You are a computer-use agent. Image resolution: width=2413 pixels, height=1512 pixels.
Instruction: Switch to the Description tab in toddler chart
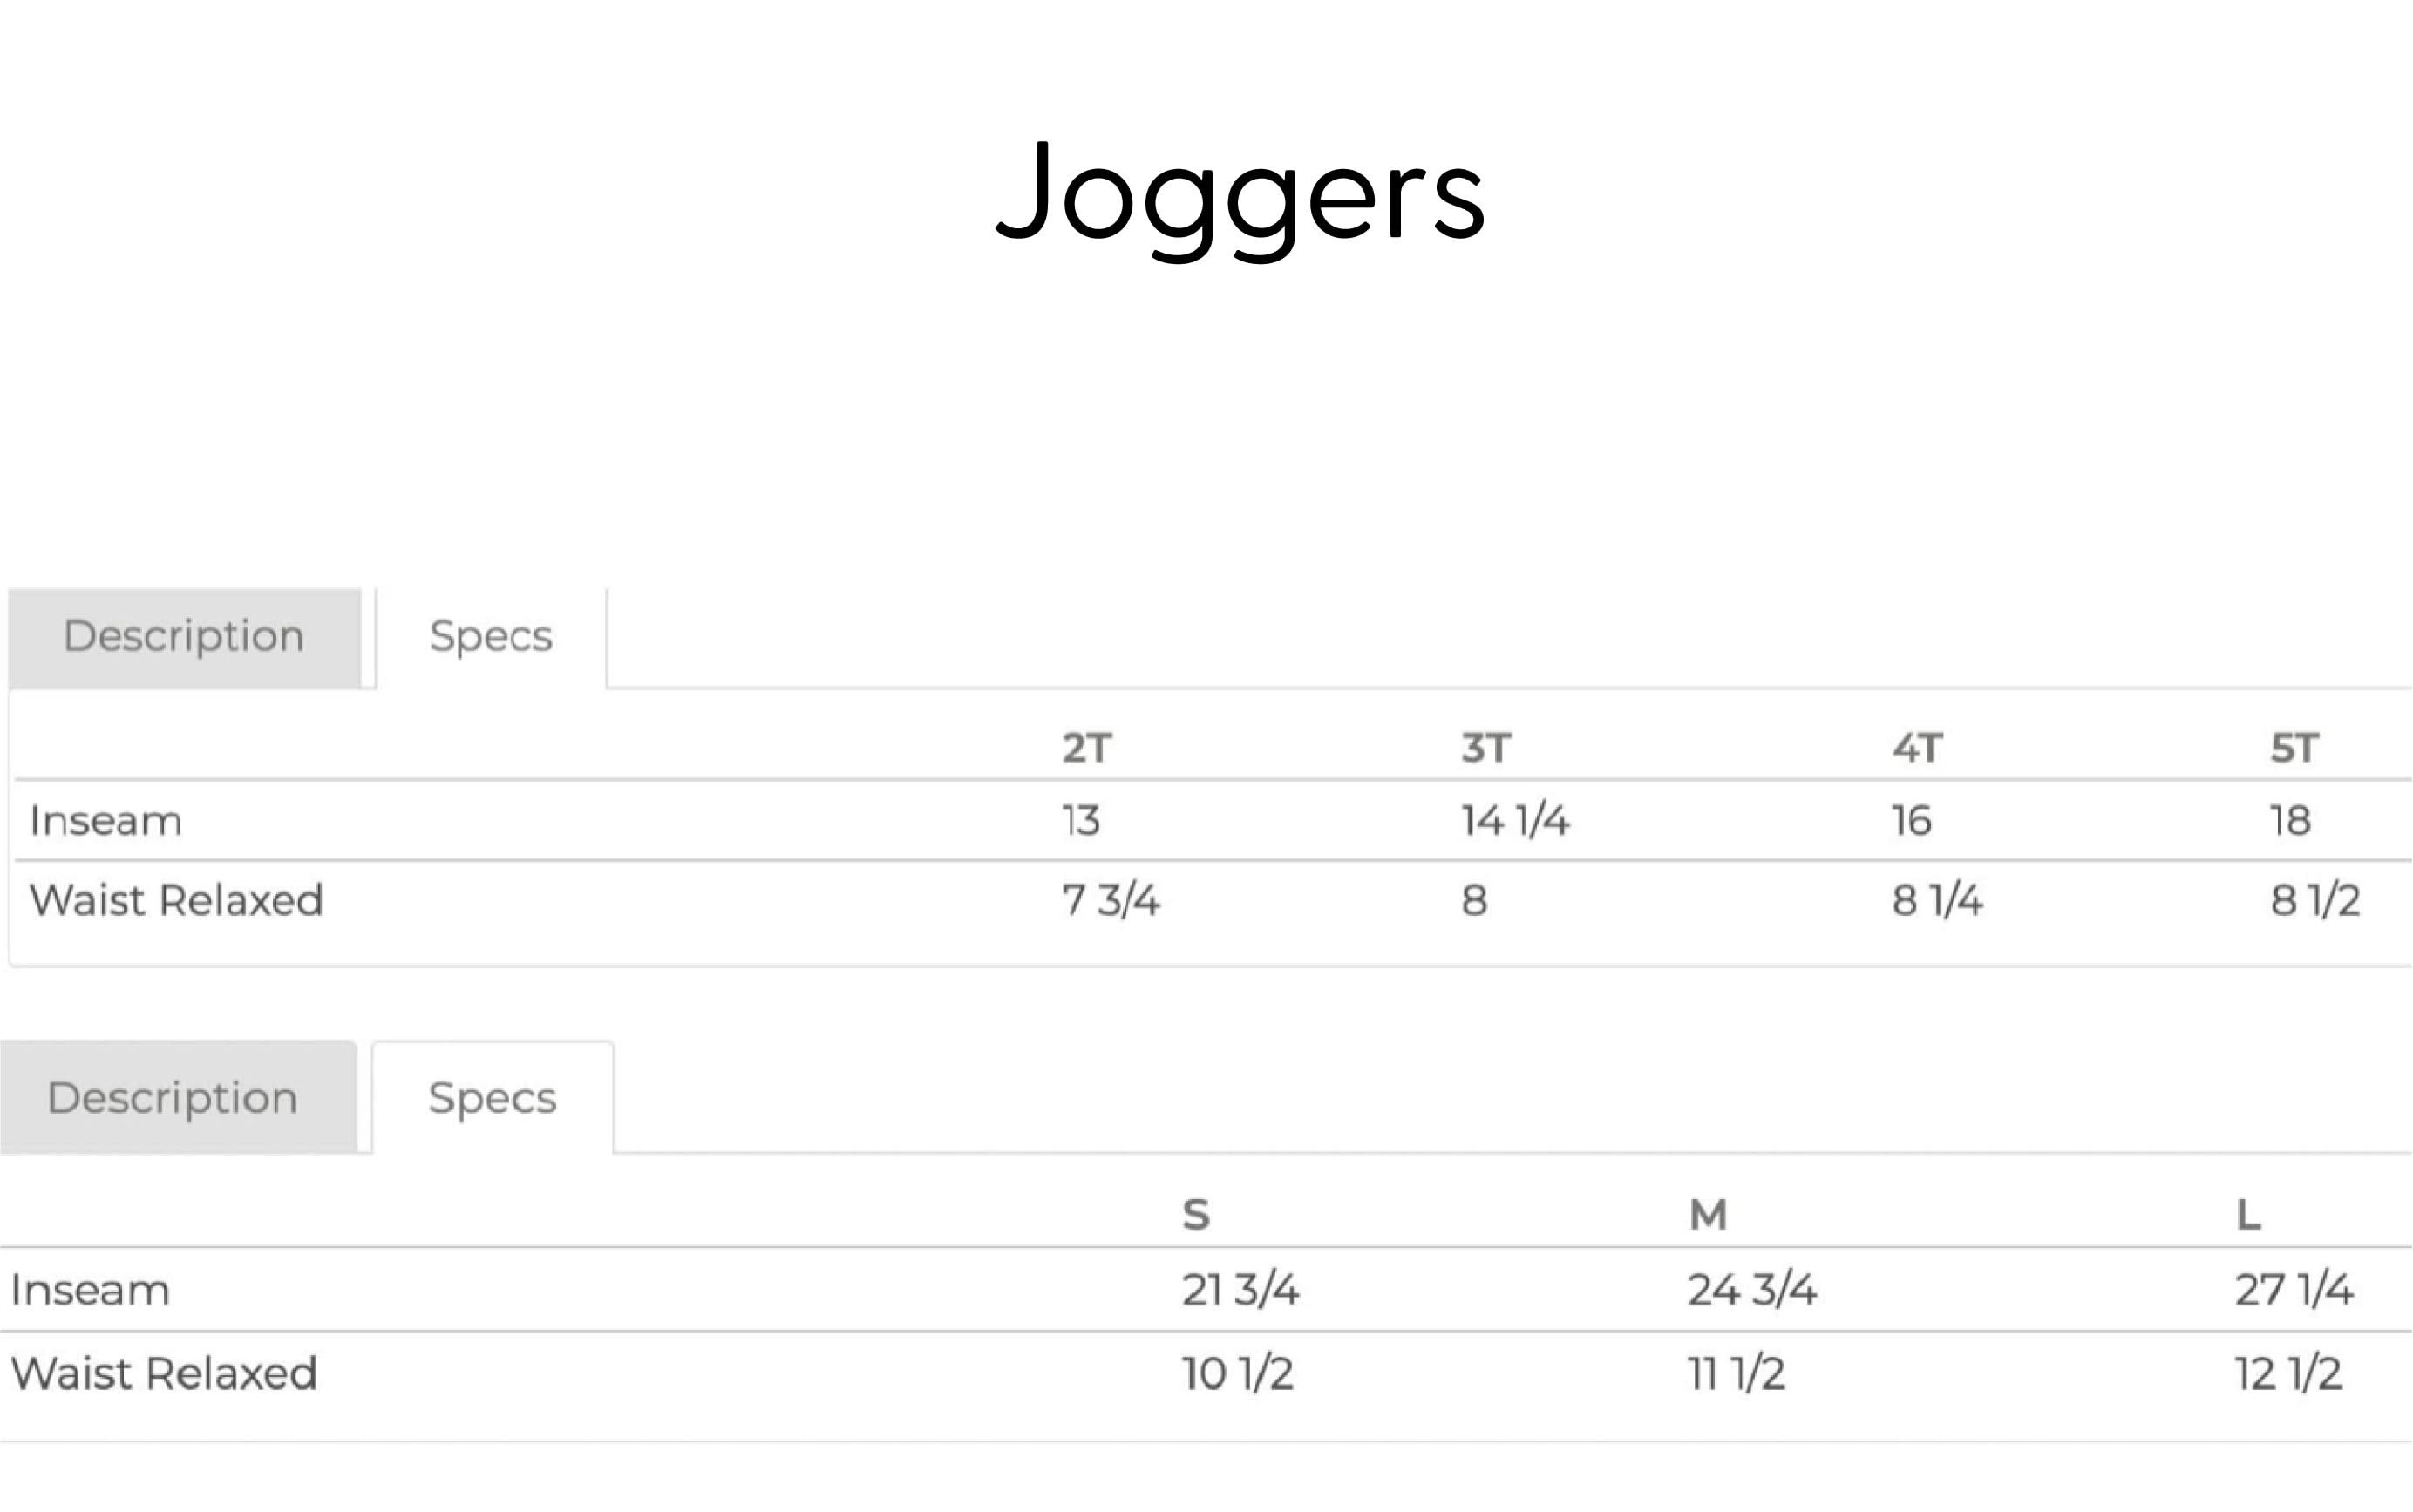[185, 635]
